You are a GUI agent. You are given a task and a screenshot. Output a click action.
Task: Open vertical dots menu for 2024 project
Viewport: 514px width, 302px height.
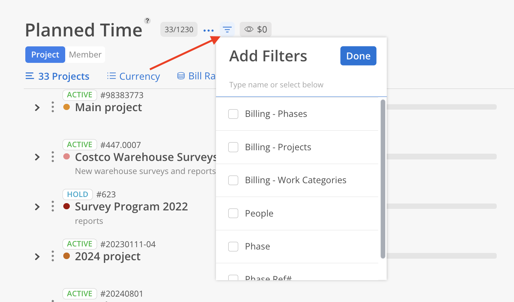point(53,256)
